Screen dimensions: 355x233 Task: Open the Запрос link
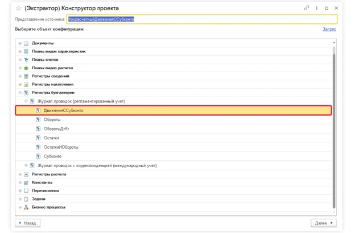point(329,29)
